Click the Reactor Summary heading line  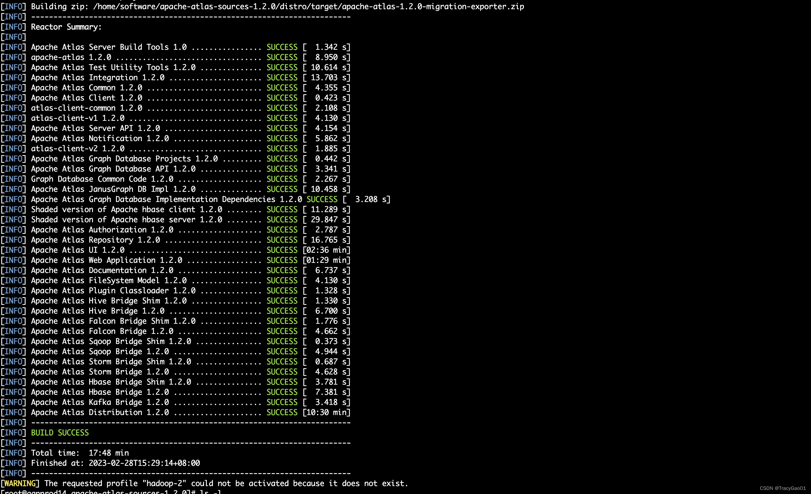point(66,27)
